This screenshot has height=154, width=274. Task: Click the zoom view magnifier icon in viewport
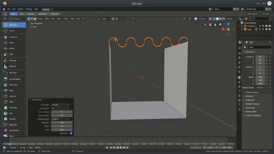pyautogui.click(x=220, y=25)
